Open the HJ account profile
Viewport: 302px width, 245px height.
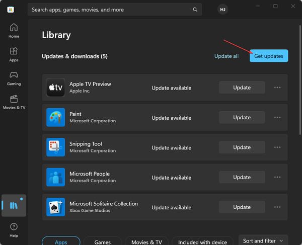(222, 10)
